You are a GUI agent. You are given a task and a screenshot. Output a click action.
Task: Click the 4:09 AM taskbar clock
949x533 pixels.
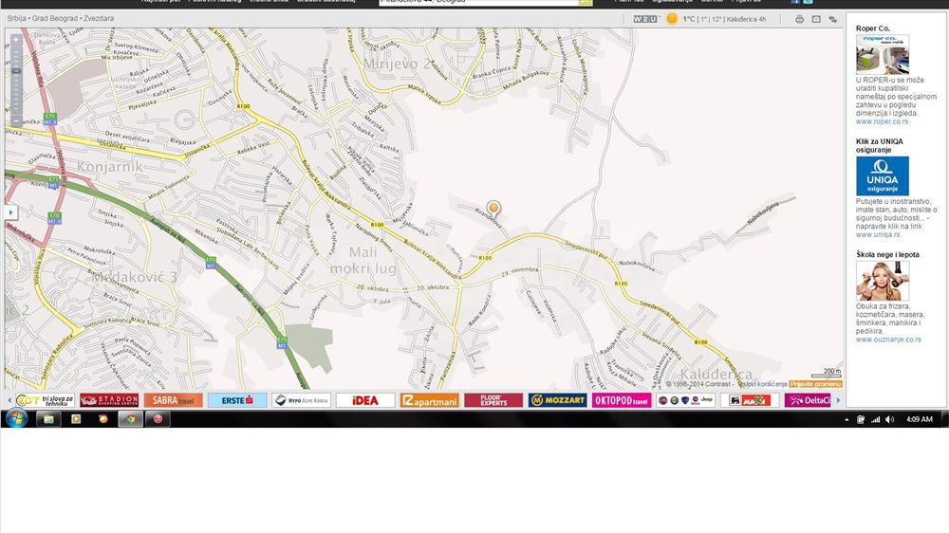tap(920, 419)
